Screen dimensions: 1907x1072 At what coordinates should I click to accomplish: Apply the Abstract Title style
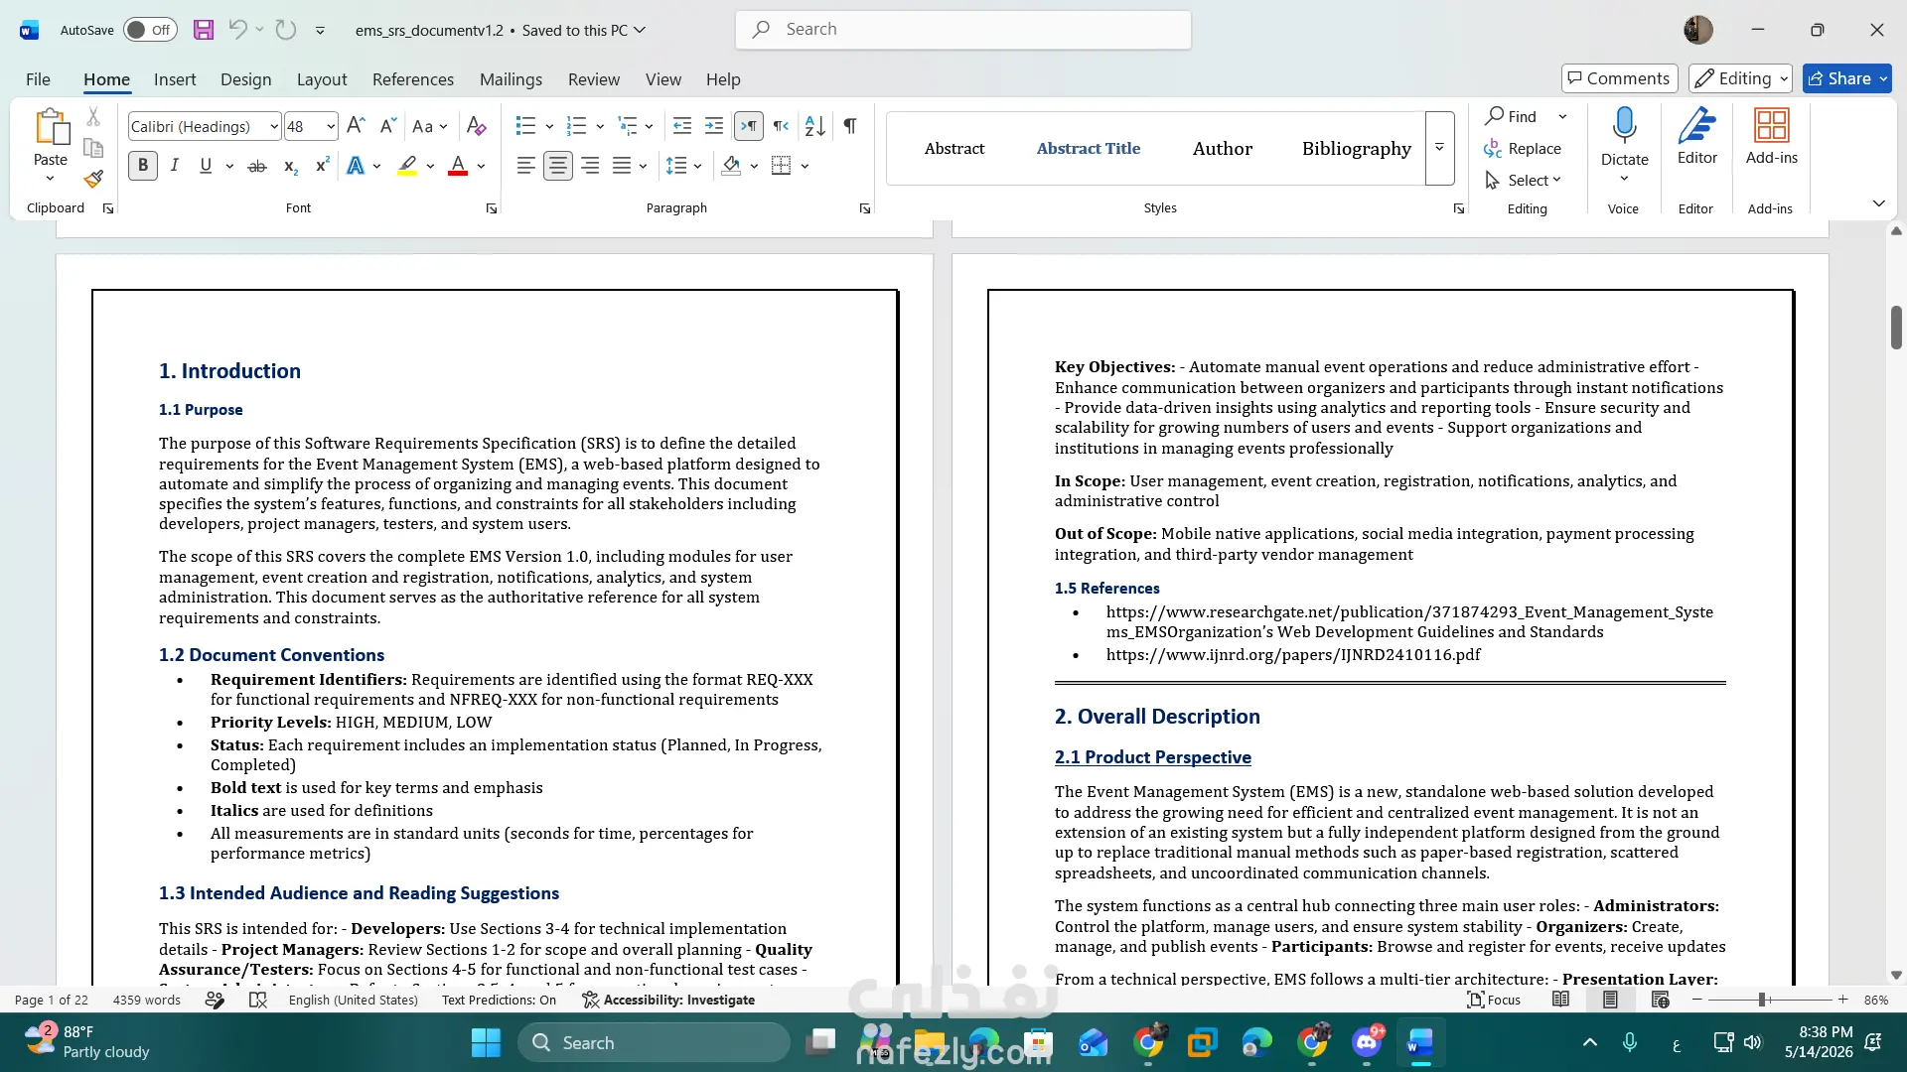tap(1089, 148)
